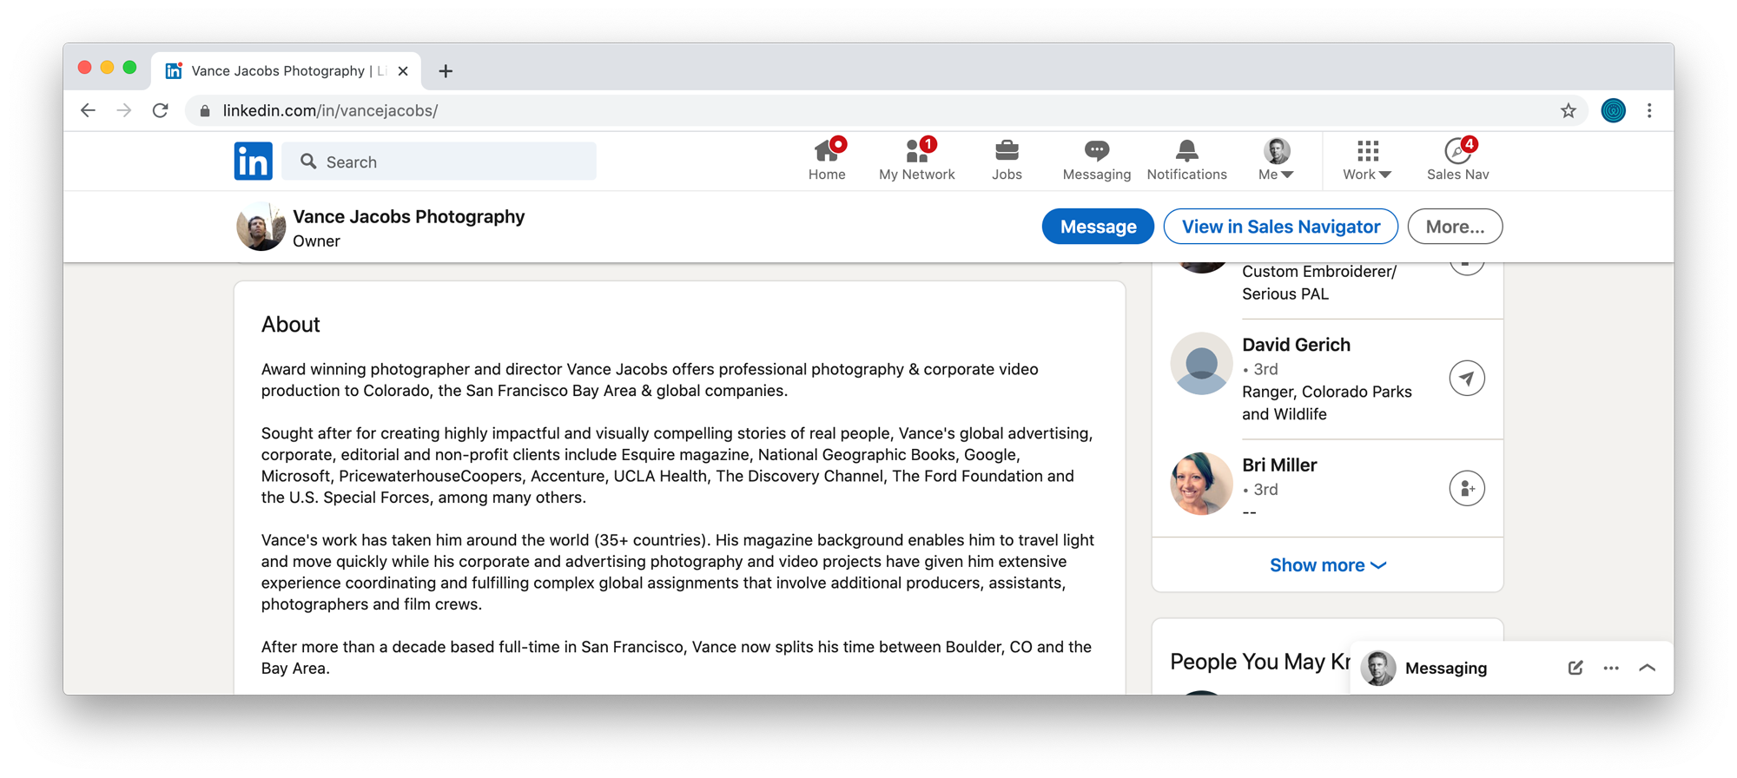Send InMail to David Gerich
The height and width of the screenshot is (778, 1737).
point(1467,379)
